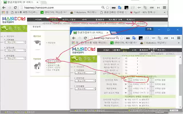
Task: Select 새창 띄우기 radio for 전자우편 작성모드
Action: coord(126,99)
